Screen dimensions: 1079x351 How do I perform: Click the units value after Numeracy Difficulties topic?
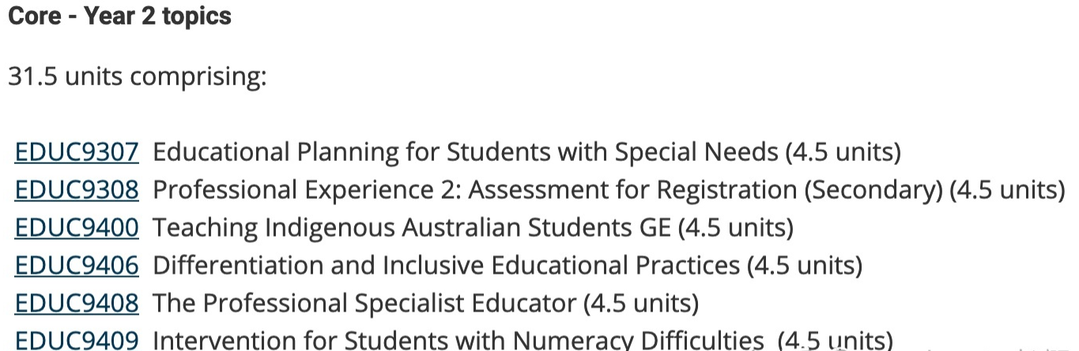pos(835,340)
